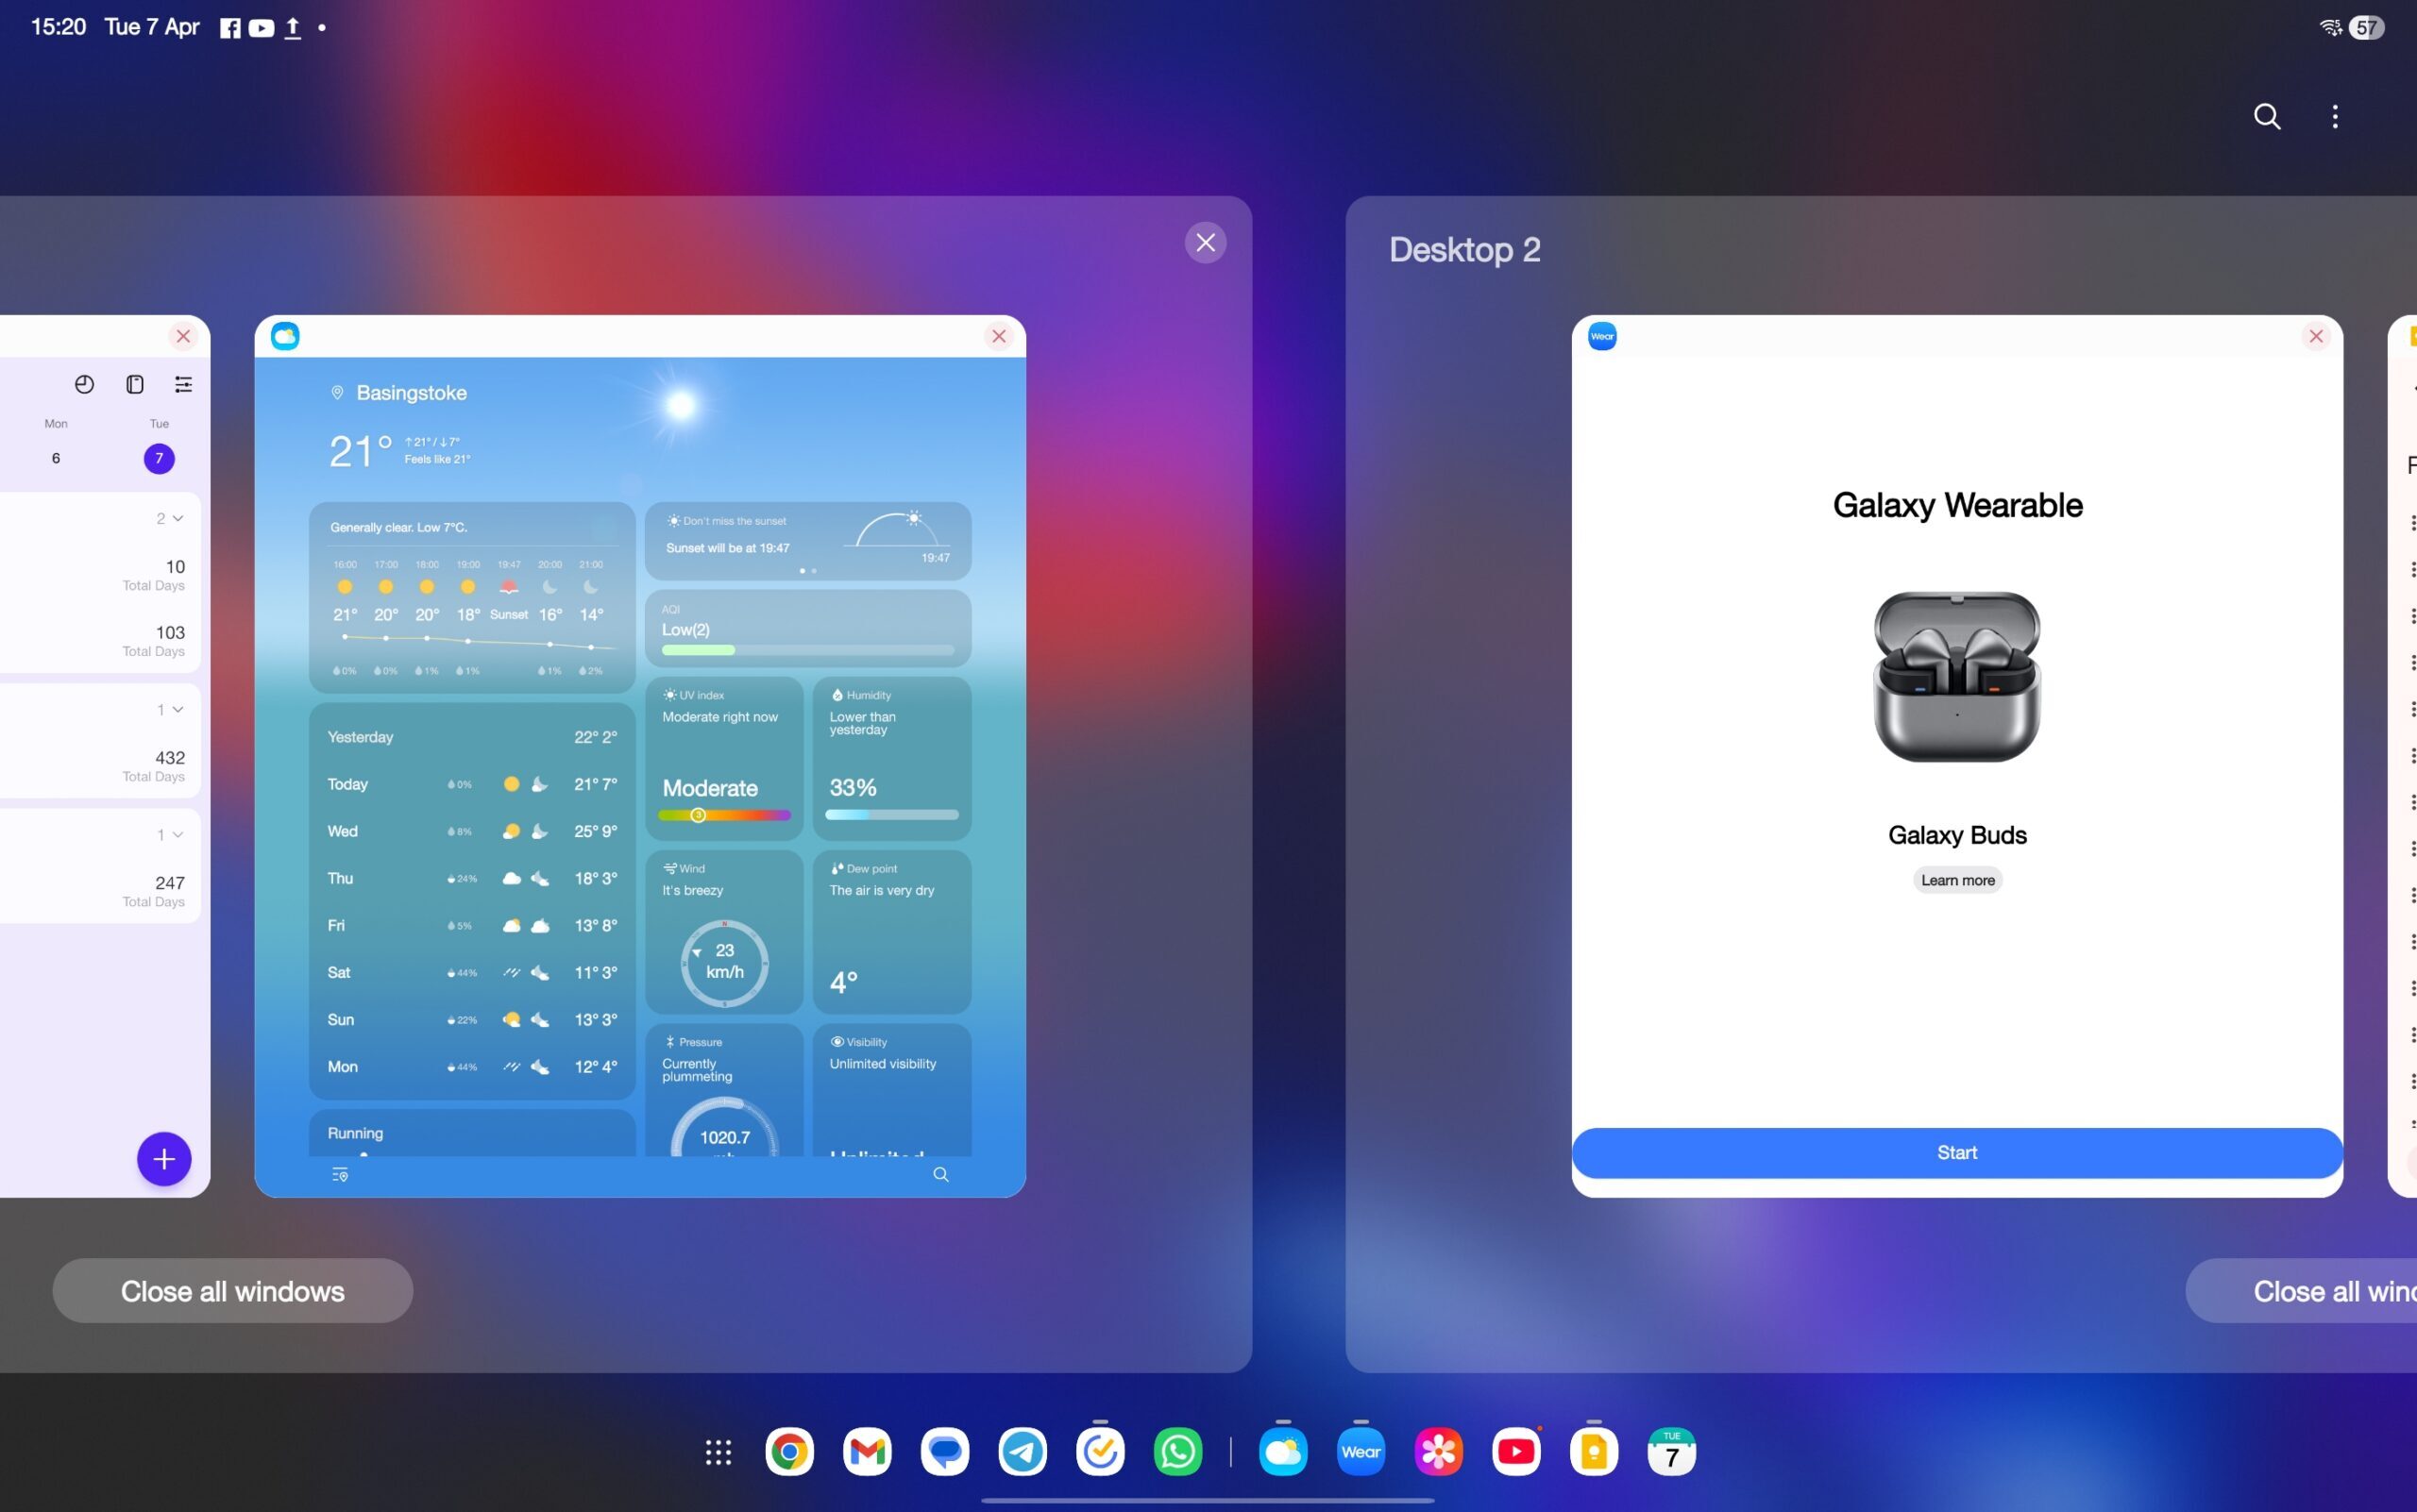The image size is (2417, 1512).
Task: Tap the search icon in the weather app
Action: click(x=938, y=1173)
